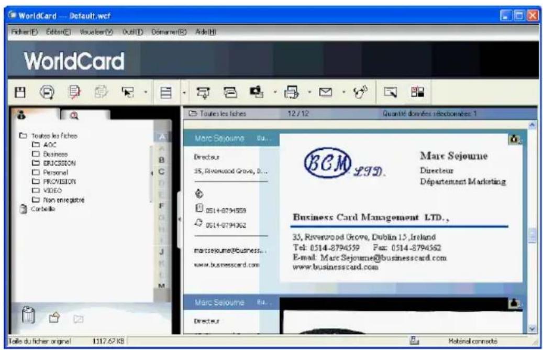Click the greyed-out copy cards icon
The image size is (543, 350).
coord(101,92)
